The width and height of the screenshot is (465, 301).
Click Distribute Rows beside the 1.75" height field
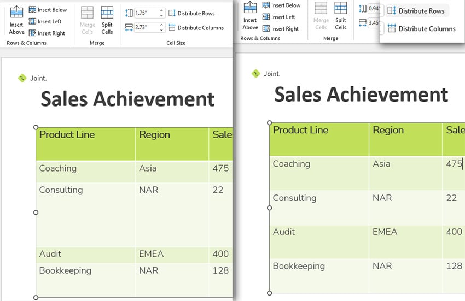click(x=191, y=13)
